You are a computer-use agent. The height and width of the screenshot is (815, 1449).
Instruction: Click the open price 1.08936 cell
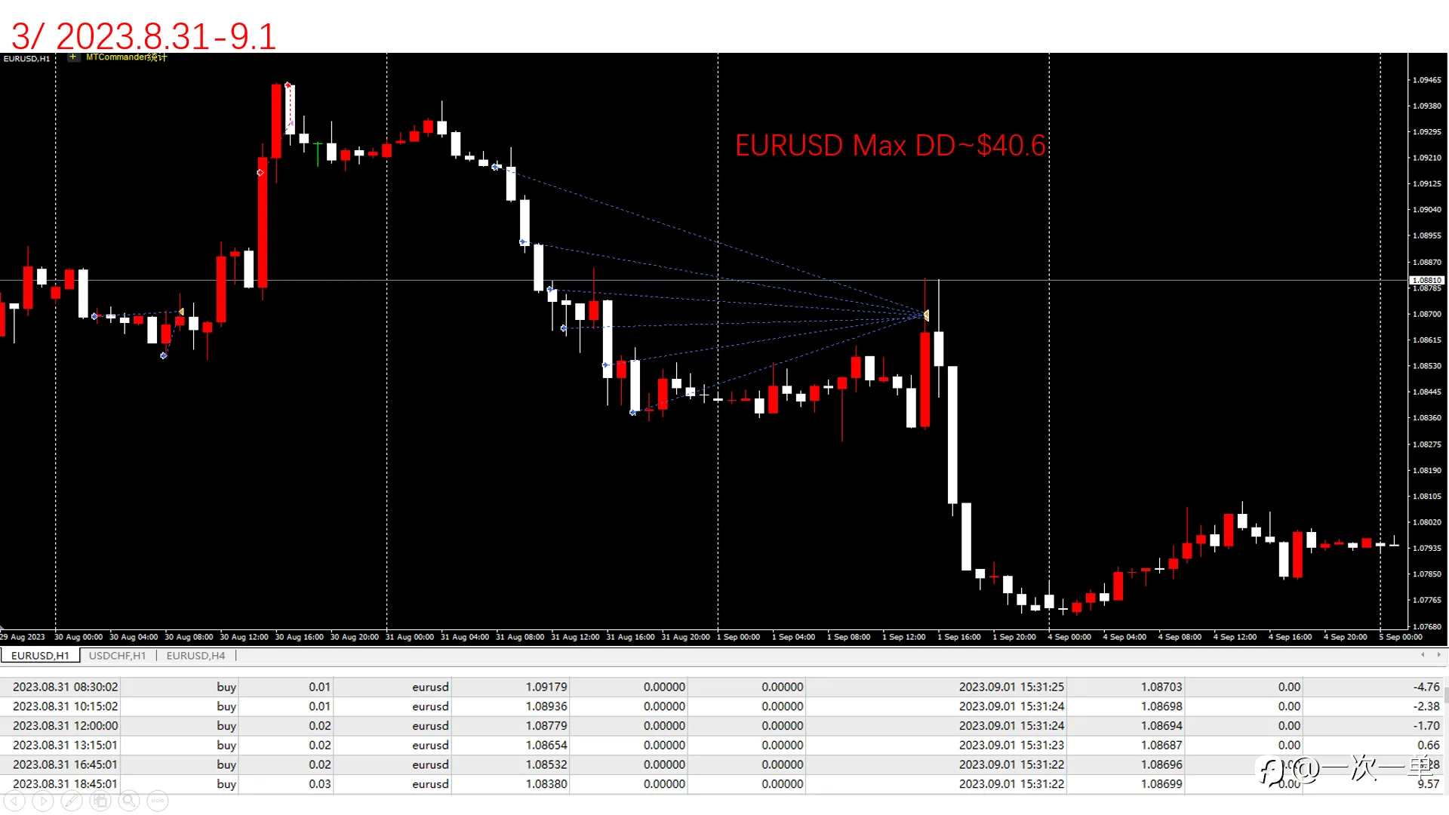click(x=546, y=706)
